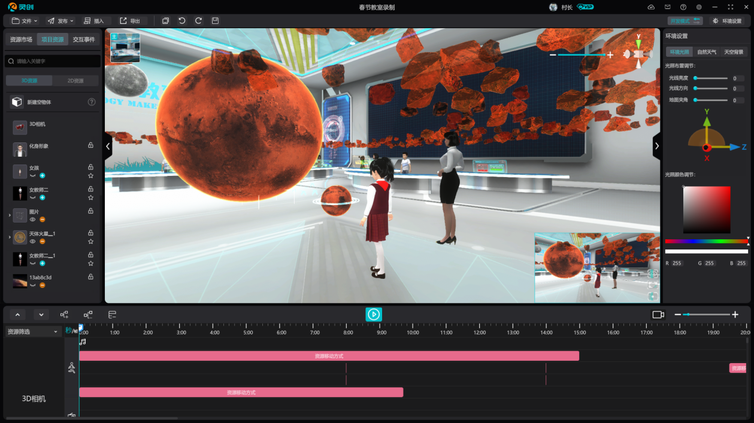The image size is (754, 423).
Task: Open the mail messages icon
Action: pyautogui.click(x=668, y=7)
